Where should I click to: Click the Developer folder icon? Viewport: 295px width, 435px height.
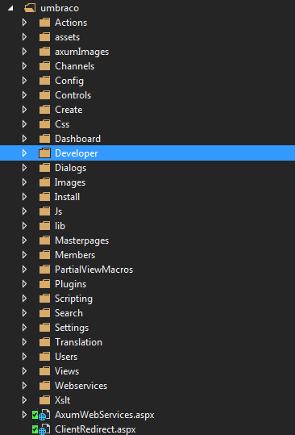[x=44, y=153]
